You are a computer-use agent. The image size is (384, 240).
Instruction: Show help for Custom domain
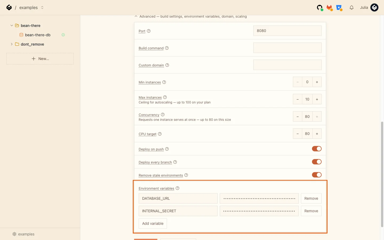pos(167,65)
